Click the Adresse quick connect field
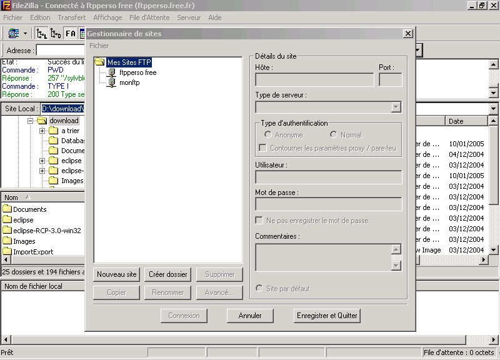Image resolution: width=500 pixels, height=360 pixels. [61, 51]
